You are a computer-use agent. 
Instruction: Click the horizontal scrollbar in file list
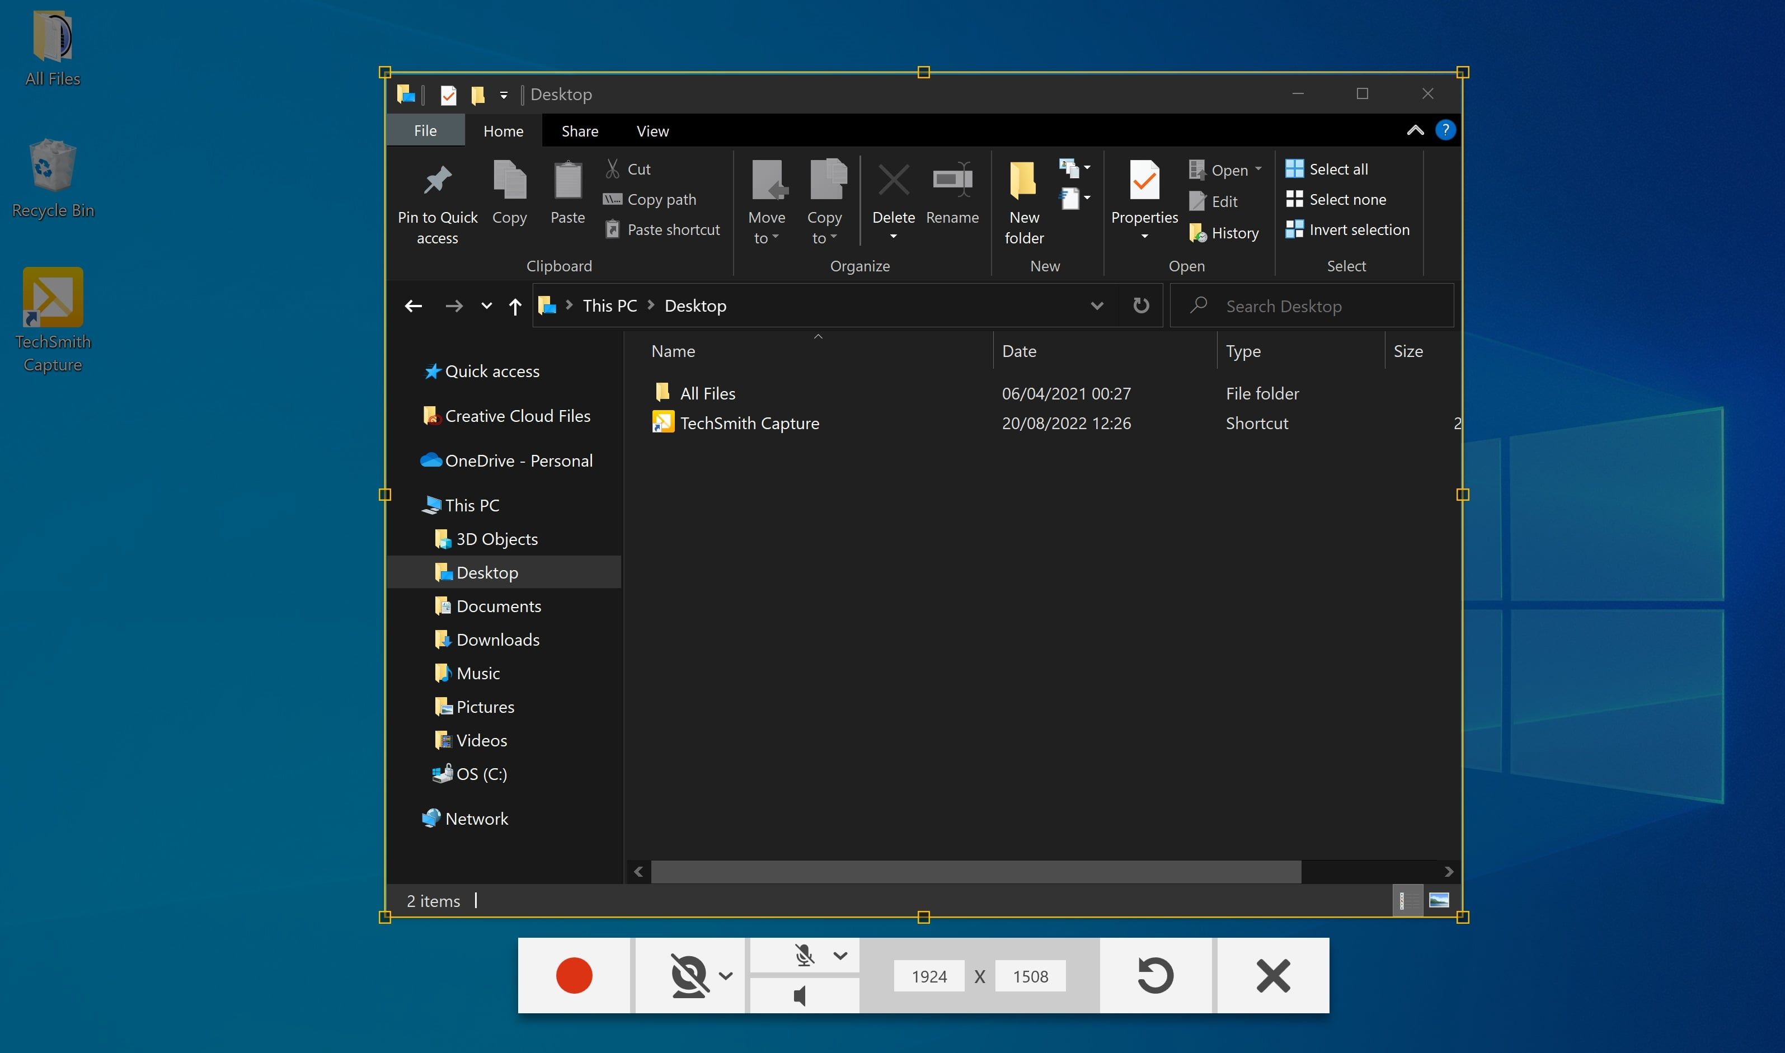[x=975, y=871]
